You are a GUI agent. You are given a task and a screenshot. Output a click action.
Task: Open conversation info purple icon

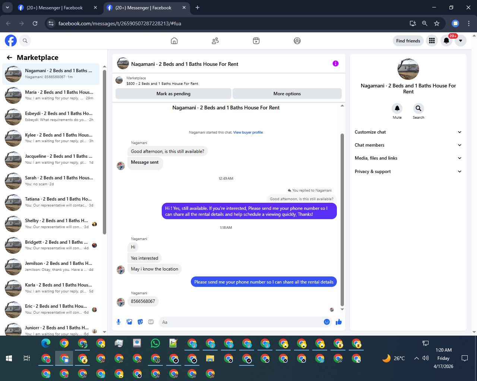tap(335, 64)
